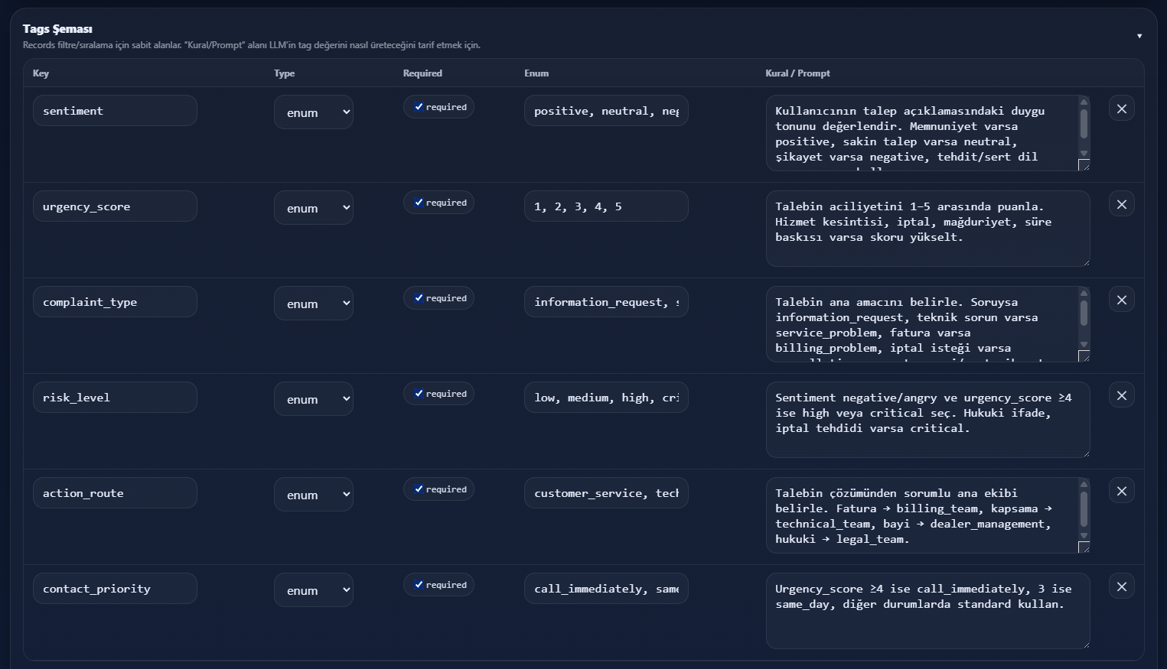This screenshot has height=669, width=1167.
Task: Delete the urgency_score row with X
Action: point(1121,204)
